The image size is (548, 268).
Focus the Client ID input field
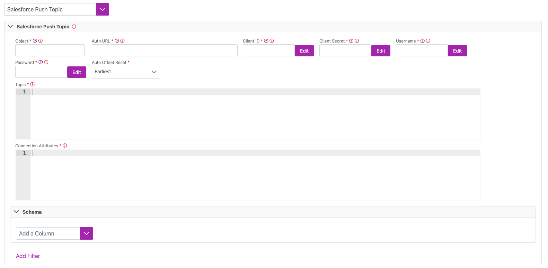point(269,50)
